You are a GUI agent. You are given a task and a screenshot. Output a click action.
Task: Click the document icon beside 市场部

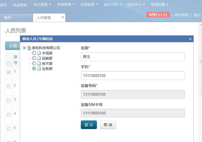click(x=39, y=53)
